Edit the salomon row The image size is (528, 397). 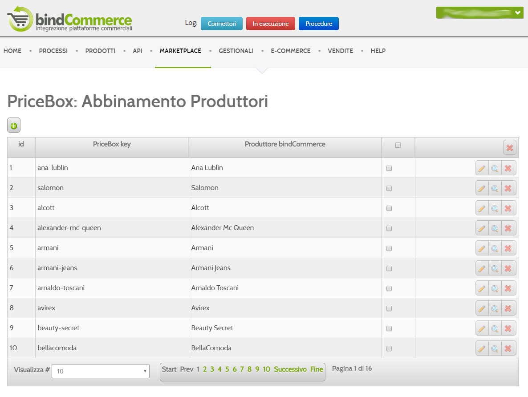(482, 188)
